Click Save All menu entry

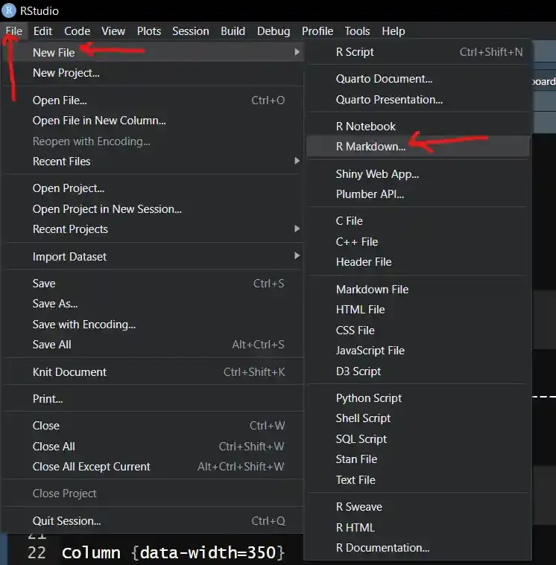coord(154,345)
